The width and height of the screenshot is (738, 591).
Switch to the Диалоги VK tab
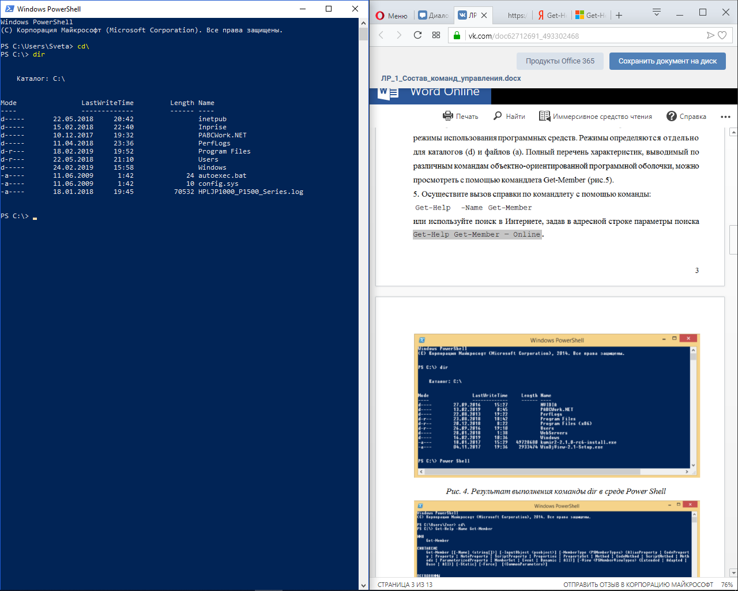coord(434,16)
